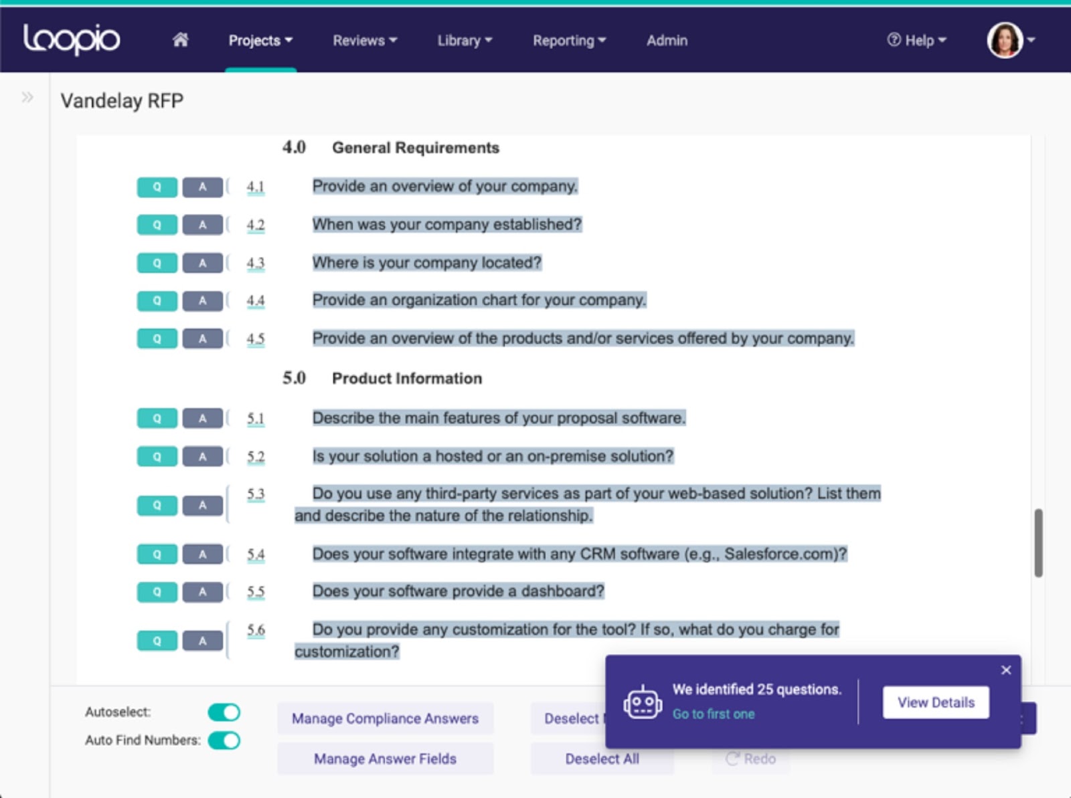Open the Admin menu item

[667, 41]
